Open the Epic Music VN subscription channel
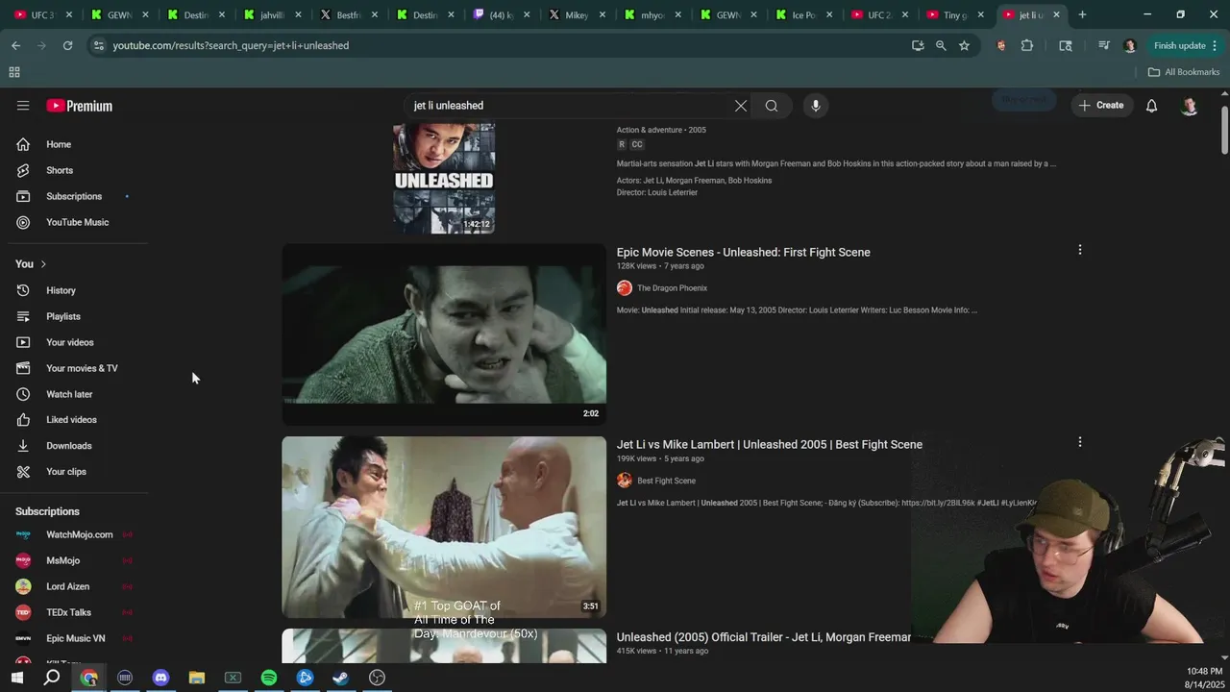 tap(75, 638)
